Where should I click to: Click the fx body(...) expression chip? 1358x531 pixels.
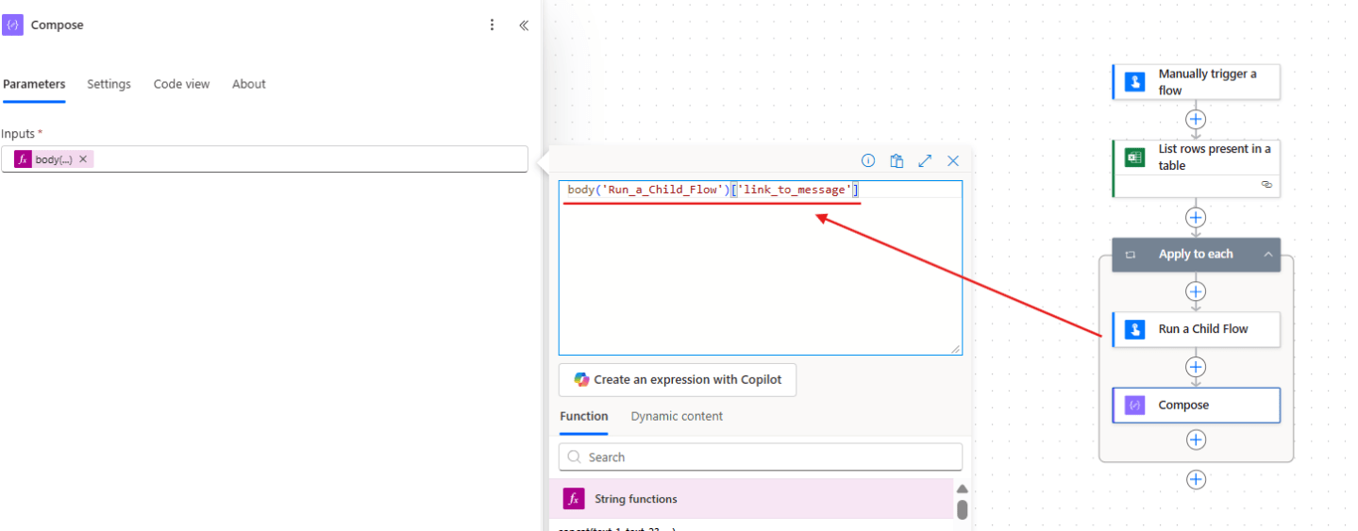[x=45, y=159]
